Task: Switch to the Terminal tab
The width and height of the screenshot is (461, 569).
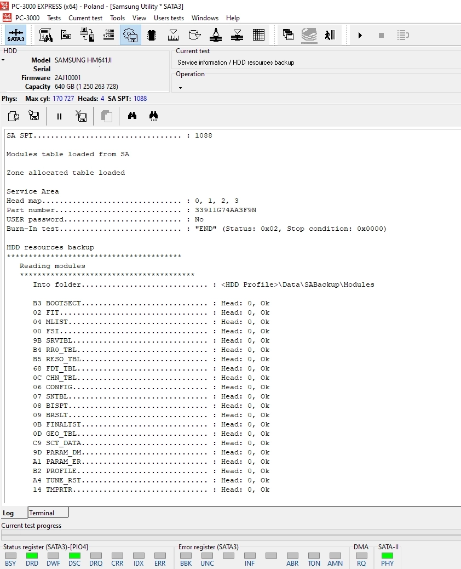Action: [x=48, y=513]
